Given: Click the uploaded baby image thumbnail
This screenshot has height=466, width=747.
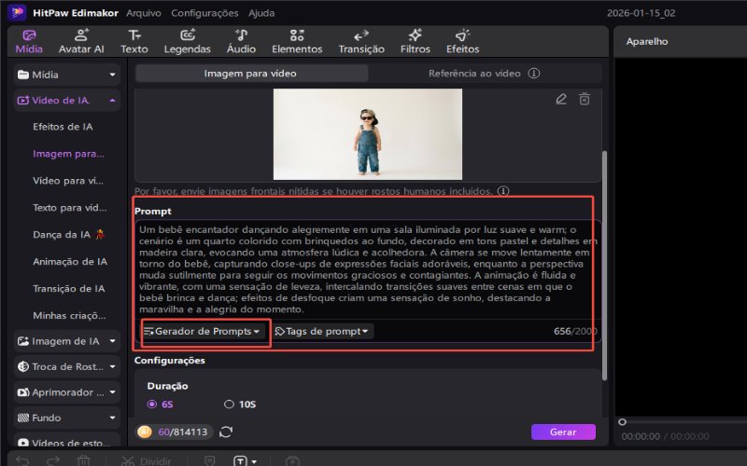Looking at the screenshot, I should click(367, 134).
